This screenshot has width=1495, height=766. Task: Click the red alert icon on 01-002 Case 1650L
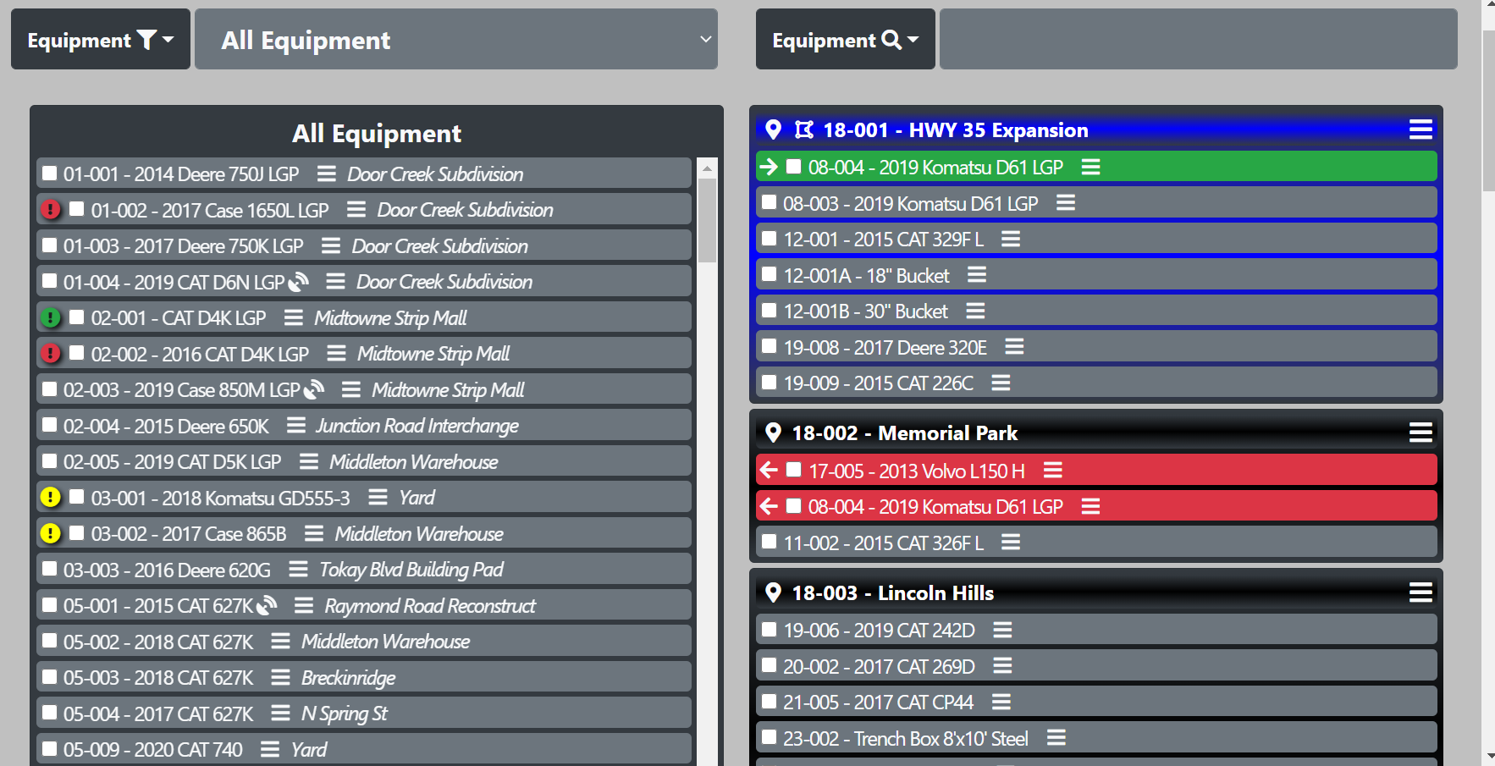[x=51, y=209]
